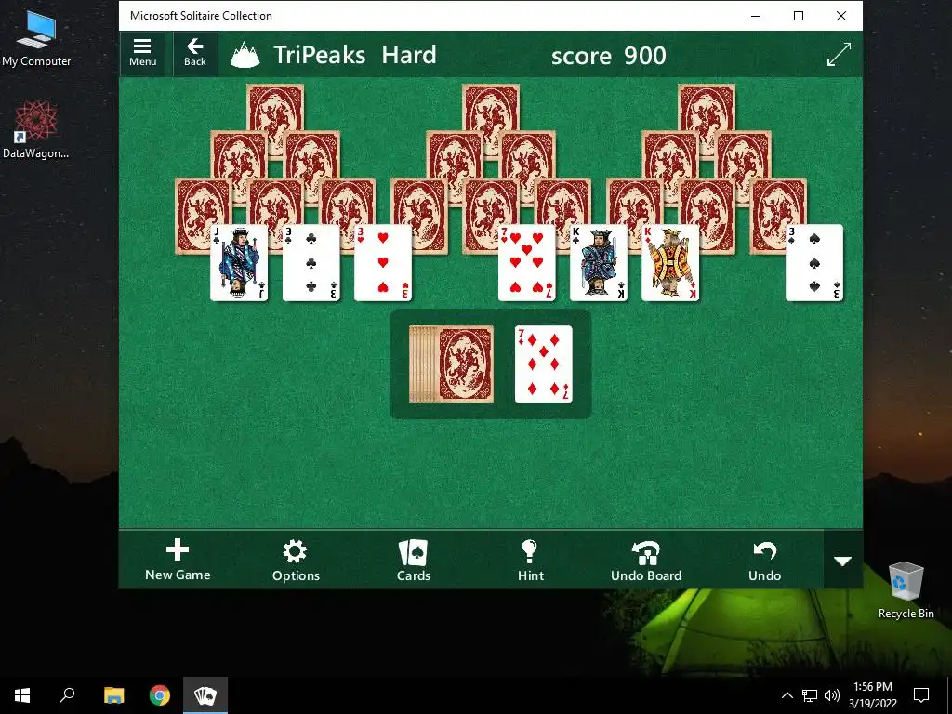
Task: Click the TriPeaks mountain logo icon
Action: point(245,55)
